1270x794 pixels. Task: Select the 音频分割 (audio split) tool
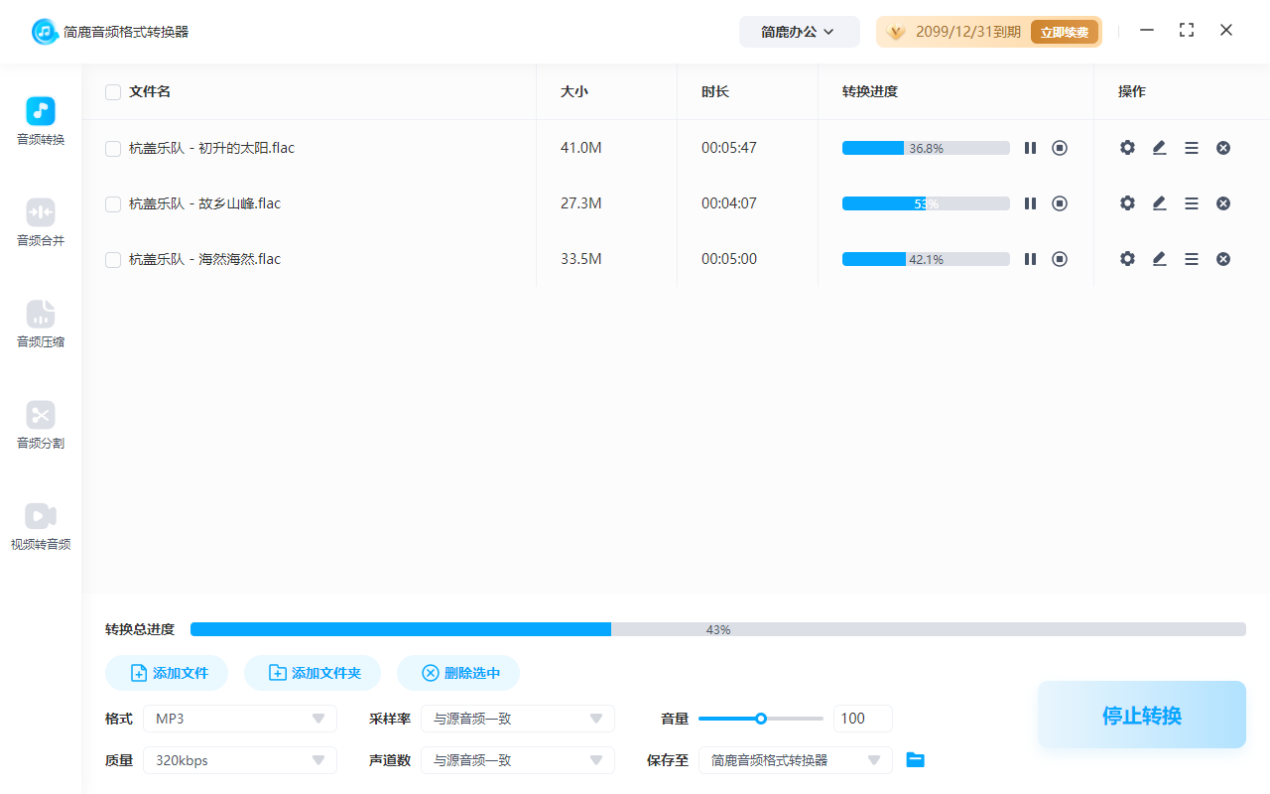pyautogui.click(x=40, y=424)
